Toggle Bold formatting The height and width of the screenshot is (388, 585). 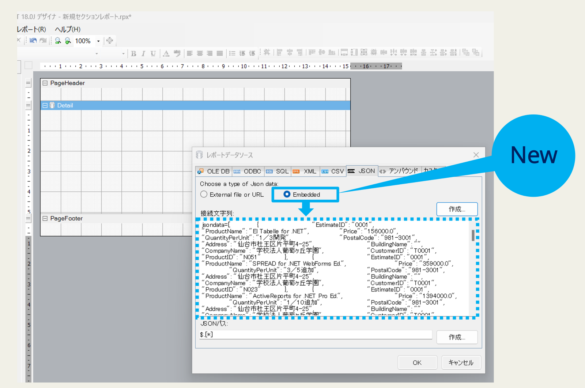(133, 53)
